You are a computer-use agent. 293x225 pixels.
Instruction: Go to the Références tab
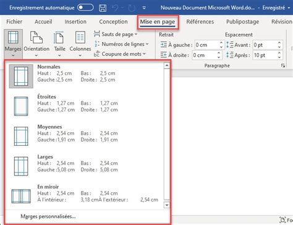pos(200,22)
